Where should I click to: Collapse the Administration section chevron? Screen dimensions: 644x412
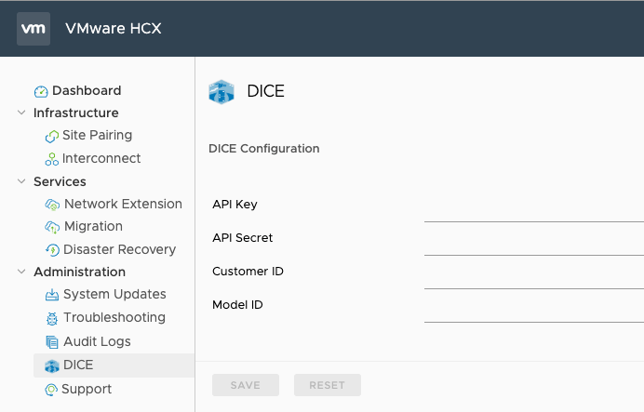coord(22,272)
